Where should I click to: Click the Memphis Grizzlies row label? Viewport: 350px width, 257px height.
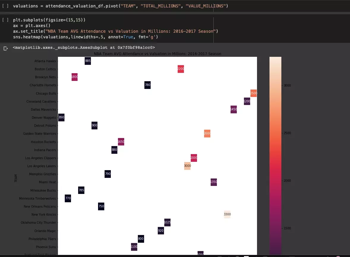coord(42,174)
